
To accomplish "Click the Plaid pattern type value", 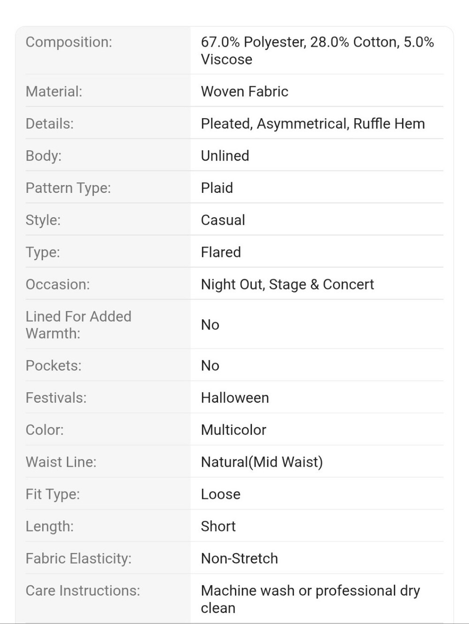I will [217, 188].
